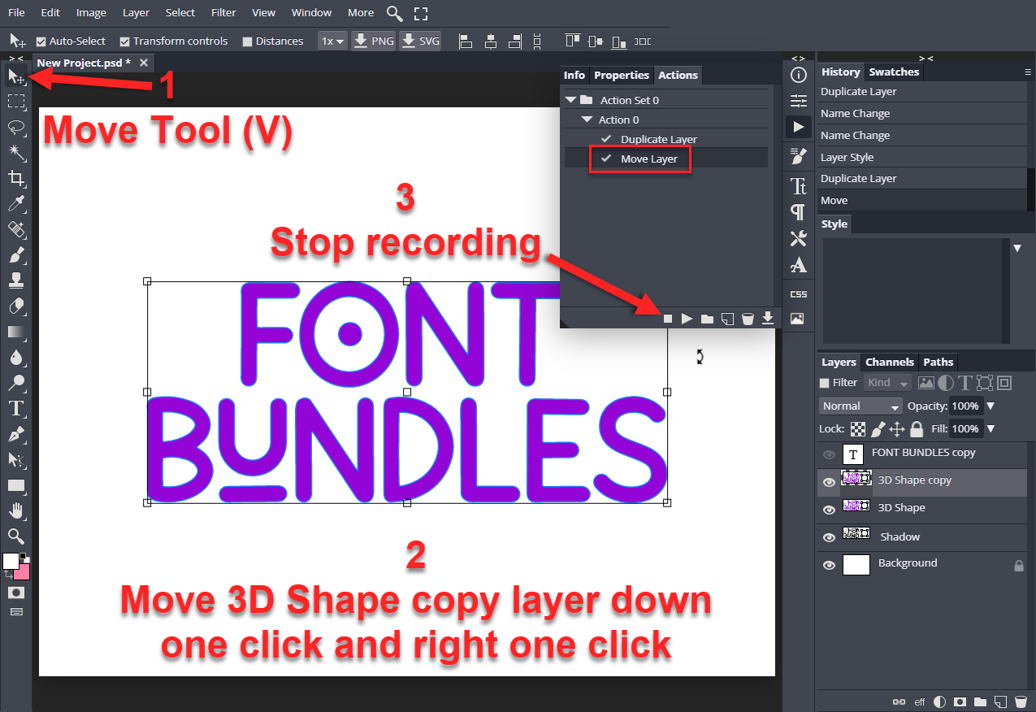The image size is (1036, 712).
Task: Hide the 3D Shape layer
Action: click(x=828, y=510)
